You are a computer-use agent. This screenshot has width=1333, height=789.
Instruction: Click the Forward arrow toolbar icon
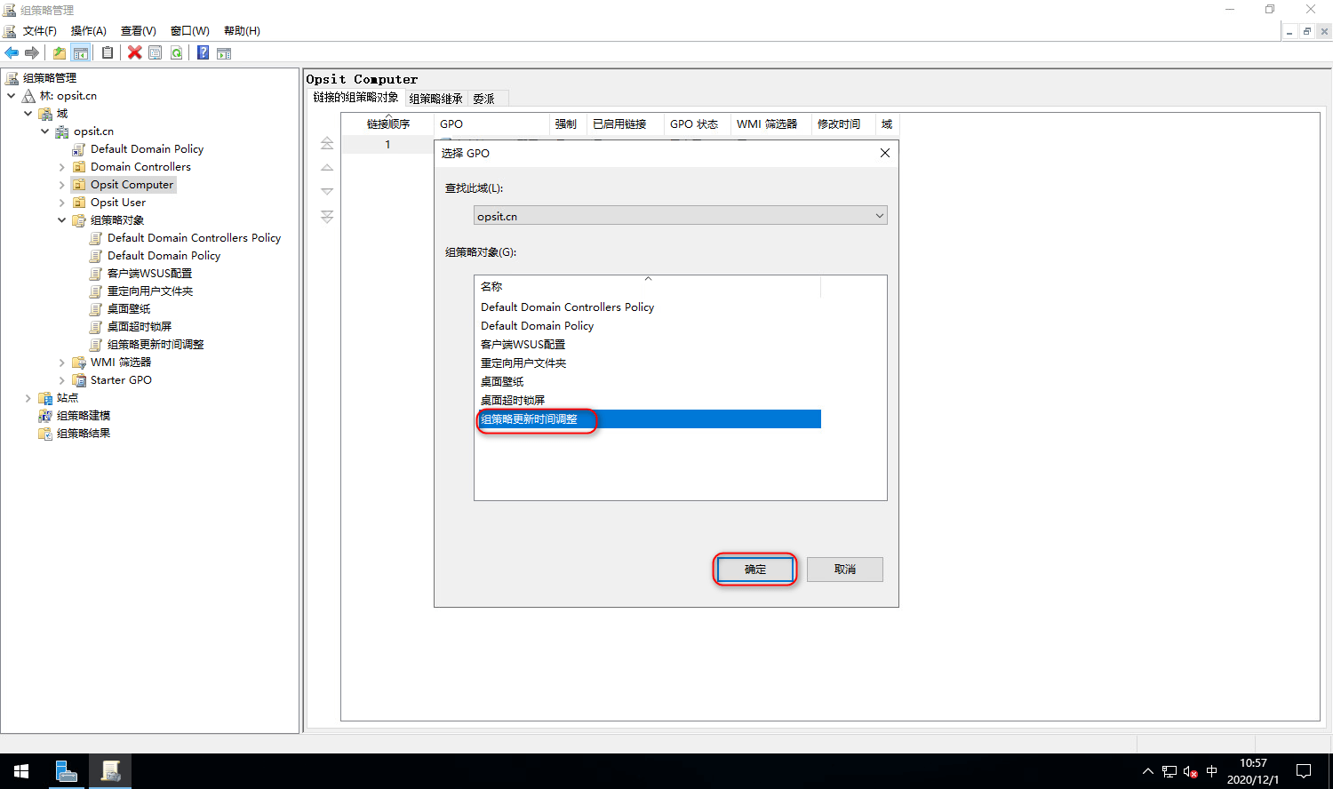click(x=32, y=53)
